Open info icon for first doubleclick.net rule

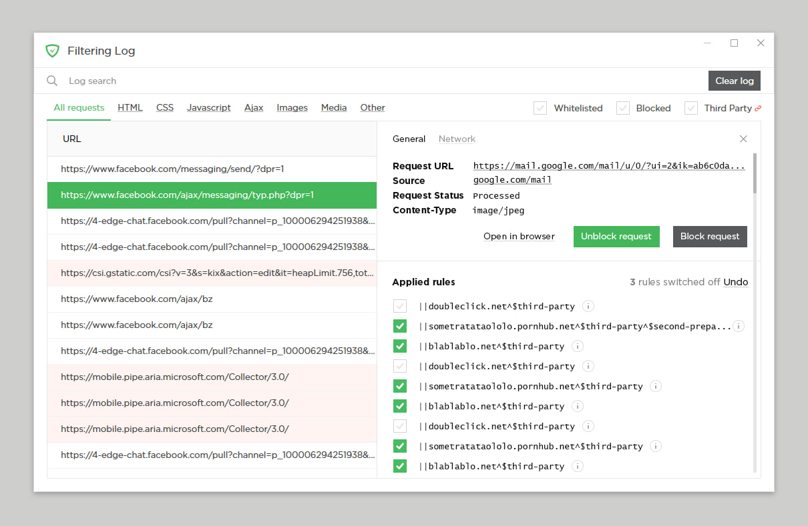pyautogui.click(x=588, y=306)
